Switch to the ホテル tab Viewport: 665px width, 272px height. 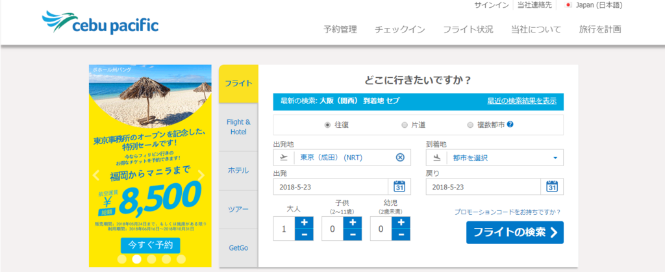(238, 171)
